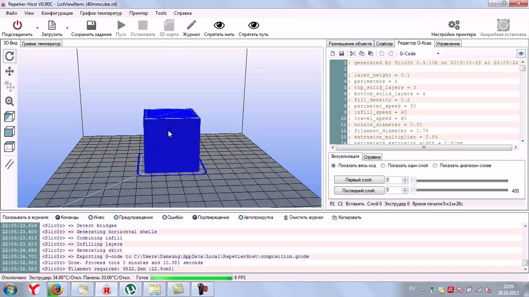Viewport: 529px width, 297px height.
Task: Open the G-Code dropdown in the editor
Action: click(x=419, y=53)
